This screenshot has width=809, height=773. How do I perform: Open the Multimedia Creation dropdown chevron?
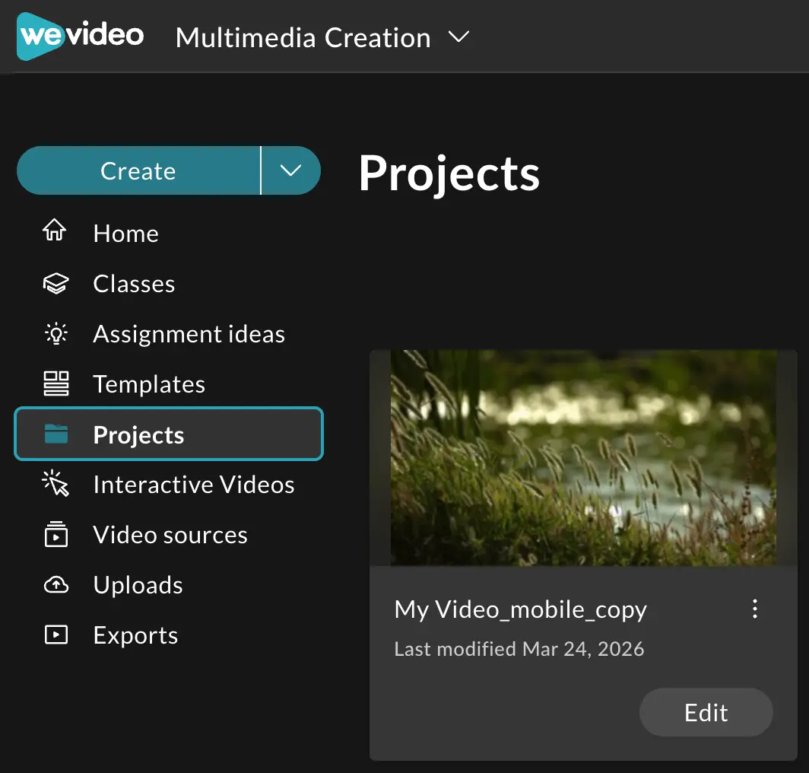(458, 37)
